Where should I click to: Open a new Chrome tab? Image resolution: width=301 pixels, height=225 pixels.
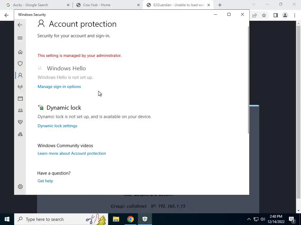220,5
